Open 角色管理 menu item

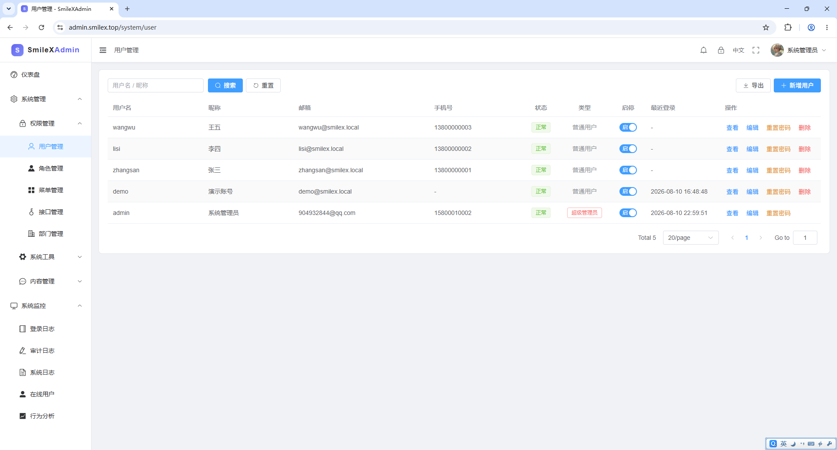46,168
